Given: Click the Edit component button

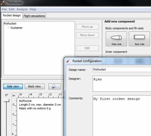Looking at the screenshot, I should coord(87,48).
